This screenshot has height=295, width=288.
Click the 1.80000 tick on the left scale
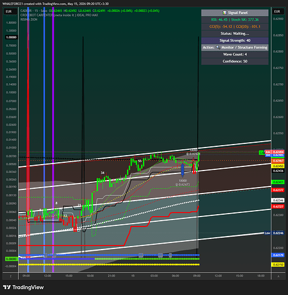click(11, 22)
